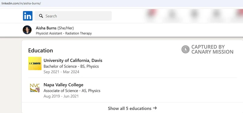Screen dimensions: 243x113
Task: Expand Show all 5 educations
Action: [x=132, y=108]
